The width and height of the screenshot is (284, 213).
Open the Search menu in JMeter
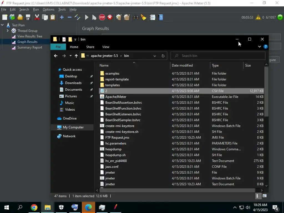24,9
